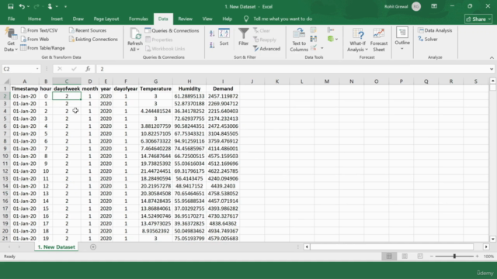Toggle the Filter funnel on
The image size is (497, 279).
pyautogui.click(x=243, y=37)
